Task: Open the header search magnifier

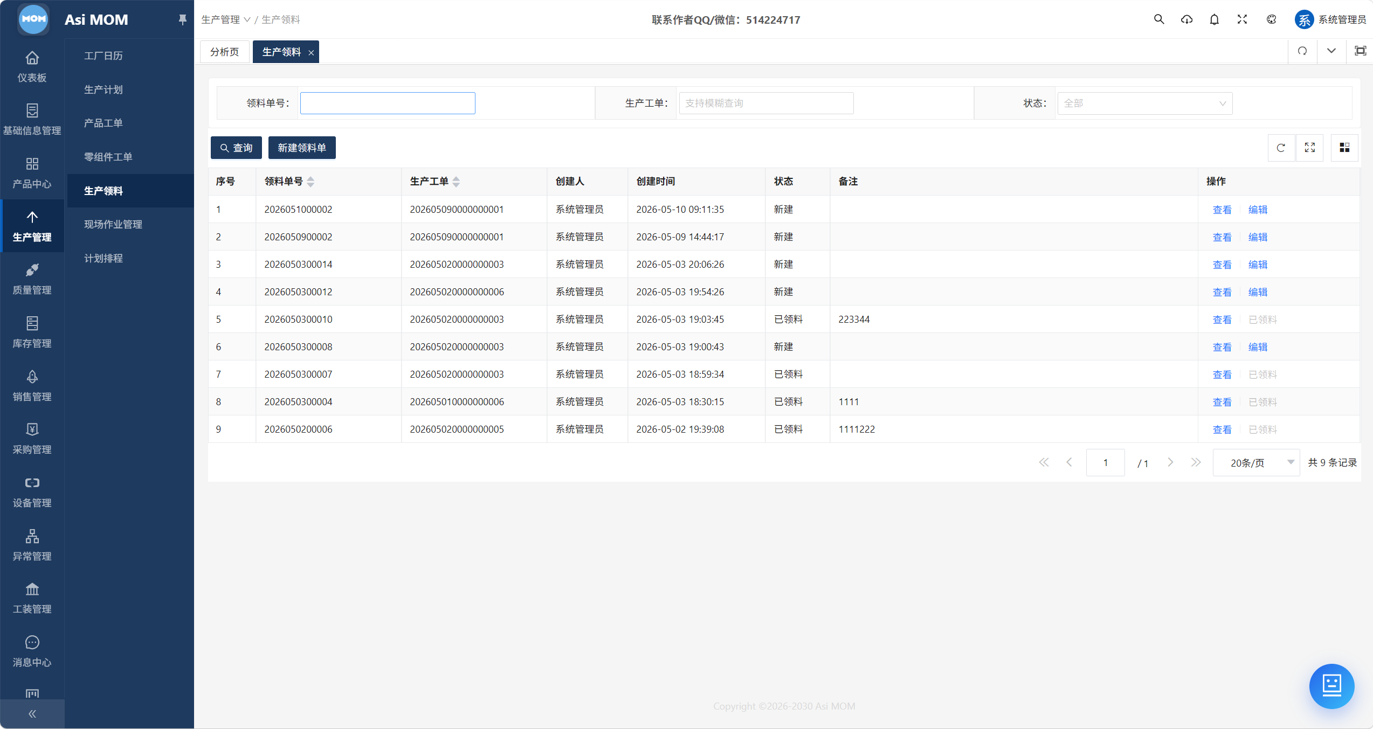Action: (x=1159, y=19)
